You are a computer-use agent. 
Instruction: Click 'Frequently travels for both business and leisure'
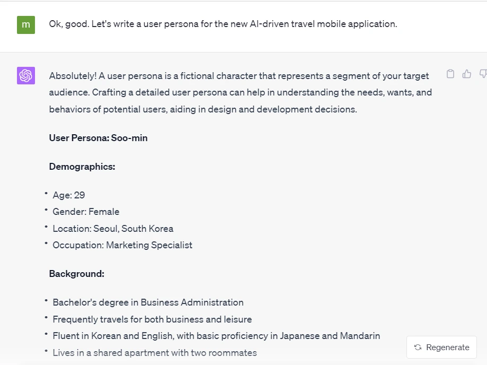[x=152, y=319]
